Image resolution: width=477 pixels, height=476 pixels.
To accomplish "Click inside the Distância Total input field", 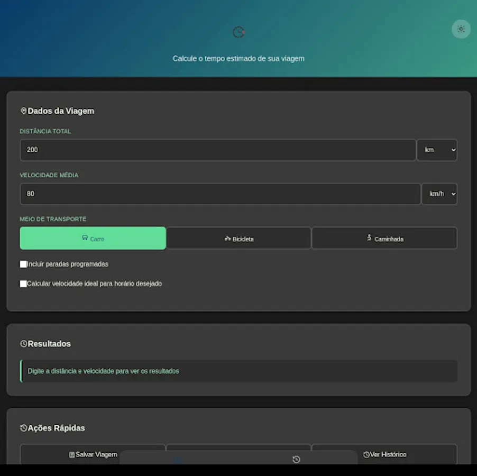I will pos(218,150).
